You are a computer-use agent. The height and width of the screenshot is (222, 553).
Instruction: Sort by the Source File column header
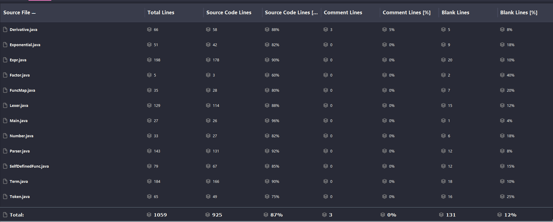17,12
